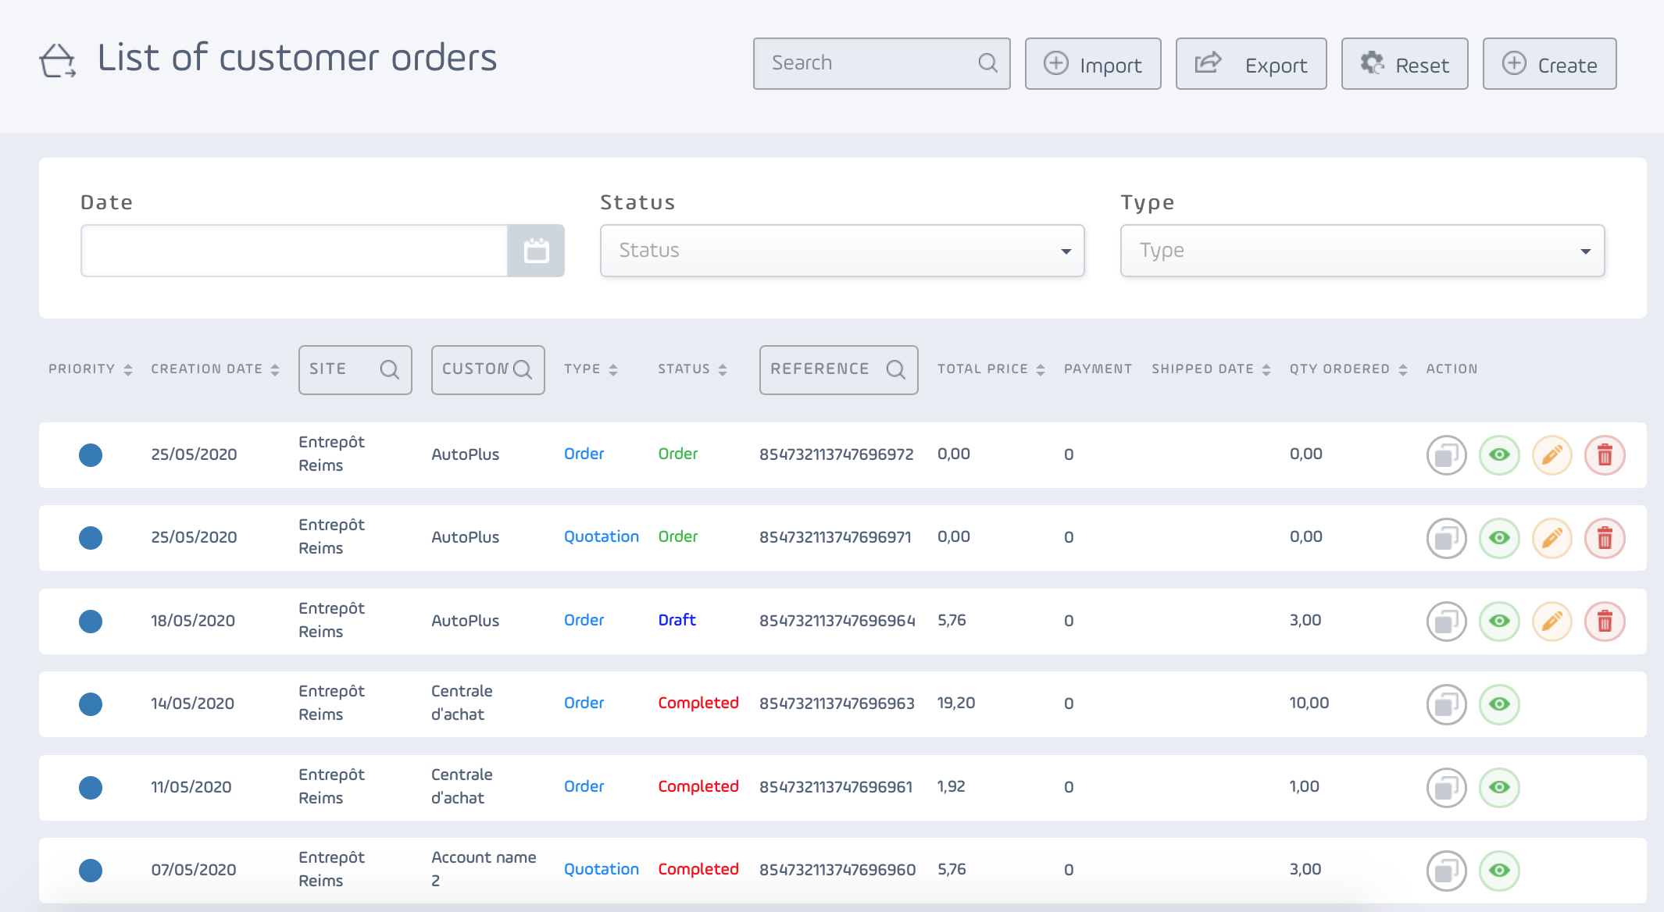Viewport: 1664px width, 912px height.
Task: Duplicate order ending in 696972
Action: point(1446,455)
